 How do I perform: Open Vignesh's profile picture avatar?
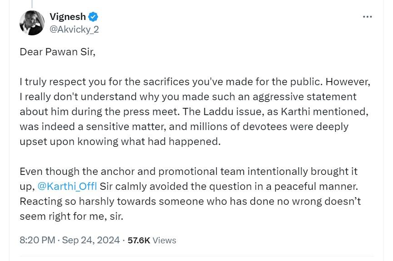[32, 23]
